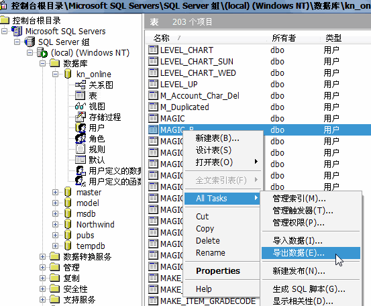Viewport: 371px width, 306px height.
Task: Collapse the (local) (Windows NT) server node
Action: [30, 52]
